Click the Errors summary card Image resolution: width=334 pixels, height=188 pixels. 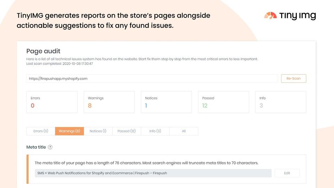click(x=52, y=102)
